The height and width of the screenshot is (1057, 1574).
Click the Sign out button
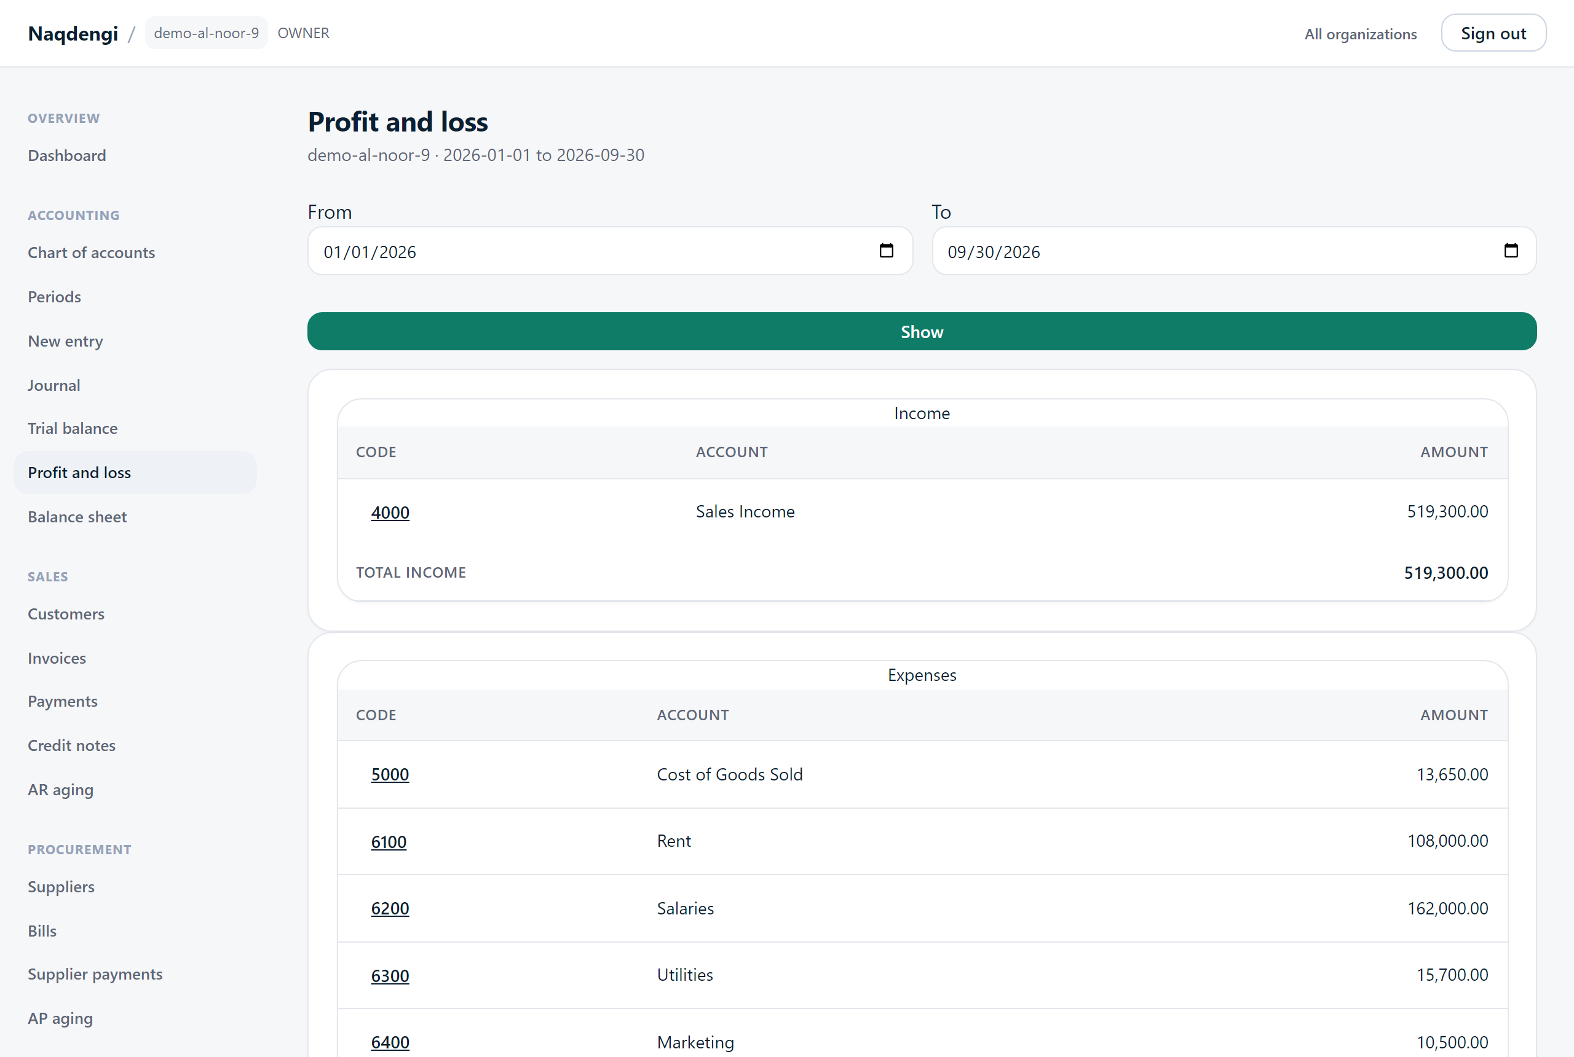tap(1493, 33)
